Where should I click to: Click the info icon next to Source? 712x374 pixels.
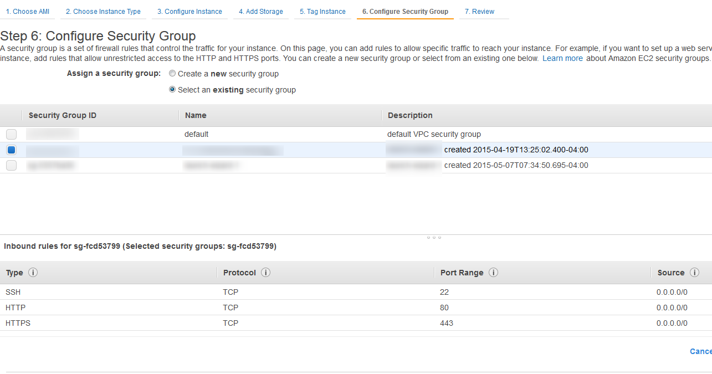point(695,273)
